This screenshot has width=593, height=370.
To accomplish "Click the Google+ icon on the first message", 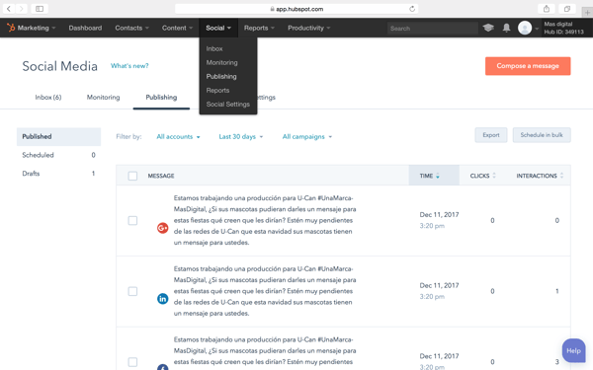I will [x=163, y=228].
